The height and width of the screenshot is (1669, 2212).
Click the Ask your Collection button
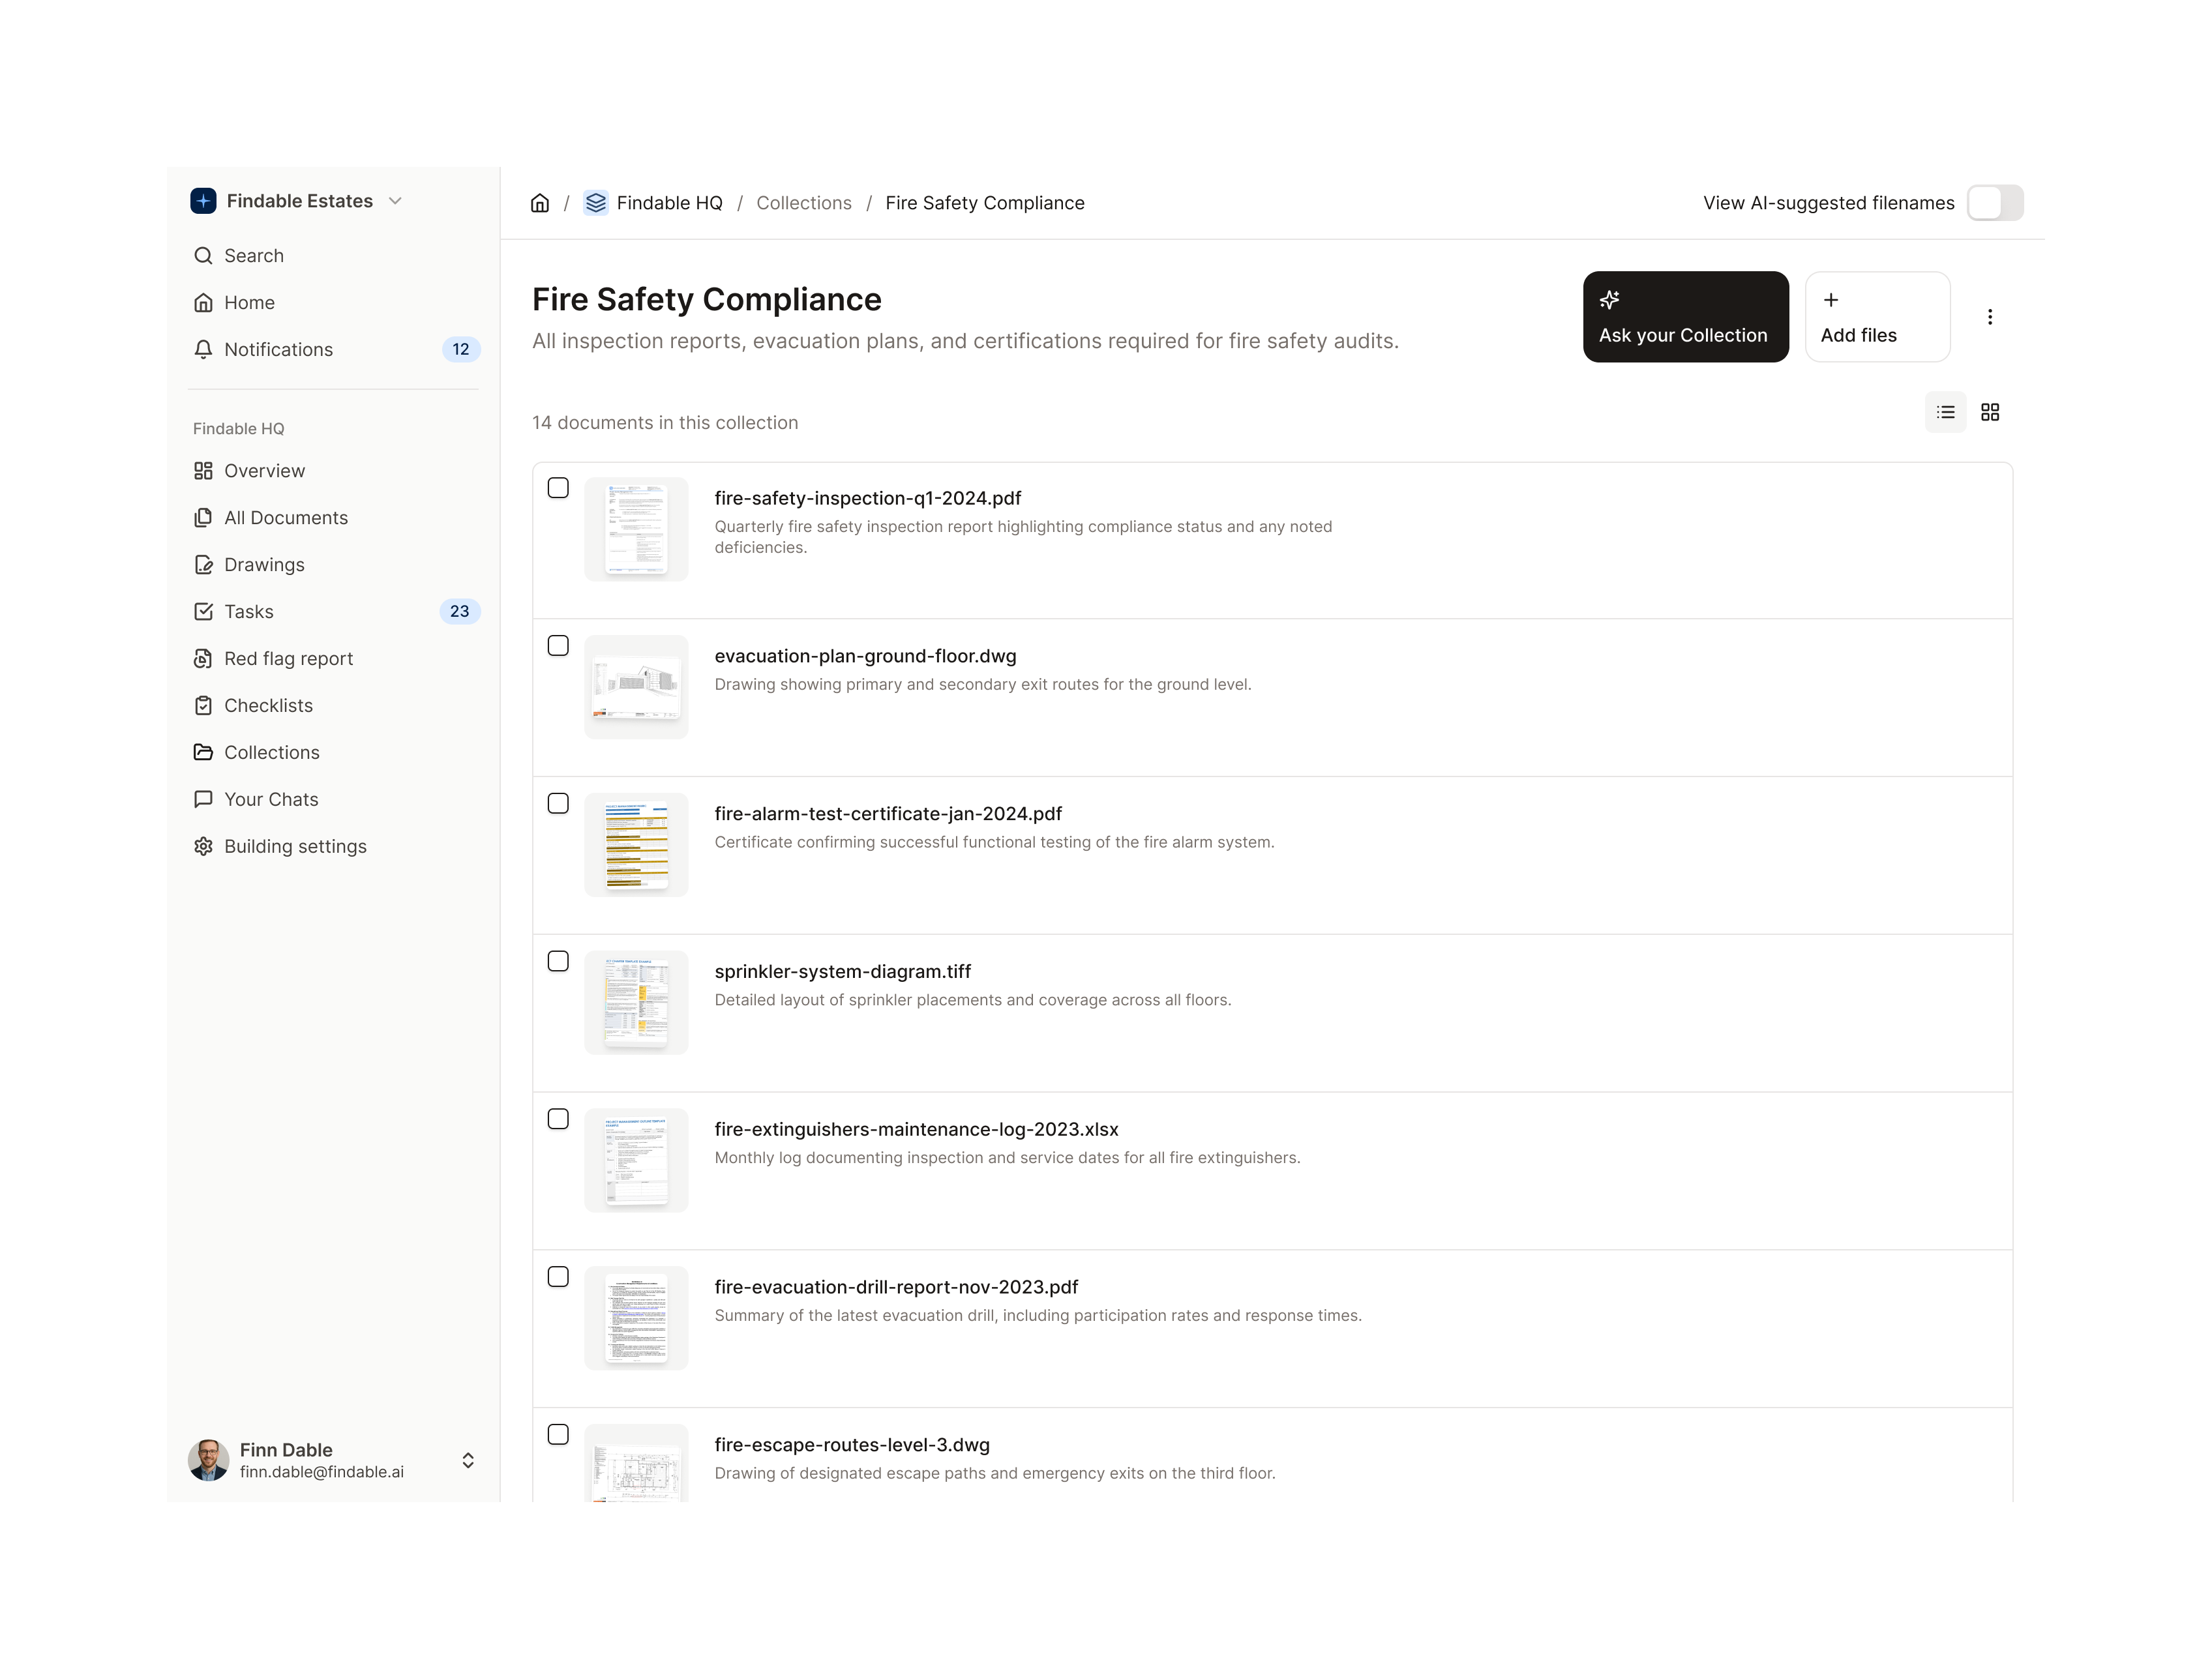click(x=1685, y=317)
